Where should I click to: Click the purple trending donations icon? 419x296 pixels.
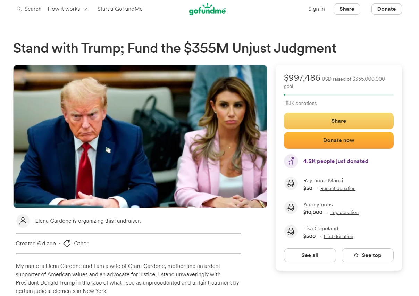291,161
